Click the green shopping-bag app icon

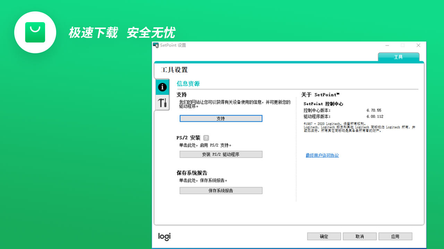35,32
